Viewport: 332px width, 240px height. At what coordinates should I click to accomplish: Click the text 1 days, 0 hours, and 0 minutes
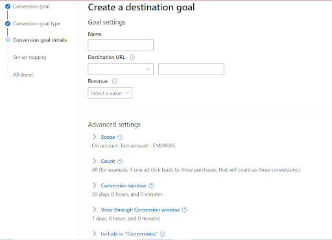126,219
